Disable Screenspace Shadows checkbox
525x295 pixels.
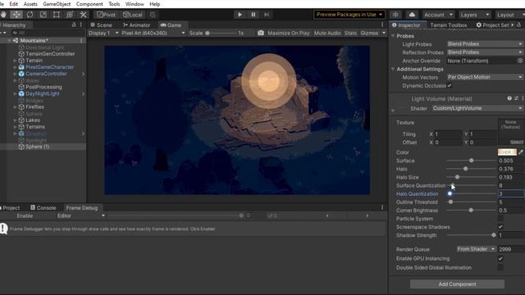click(x=500, y=227)
